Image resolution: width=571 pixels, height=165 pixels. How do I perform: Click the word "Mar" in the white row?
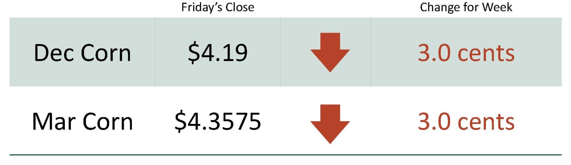tap(54, 122)
